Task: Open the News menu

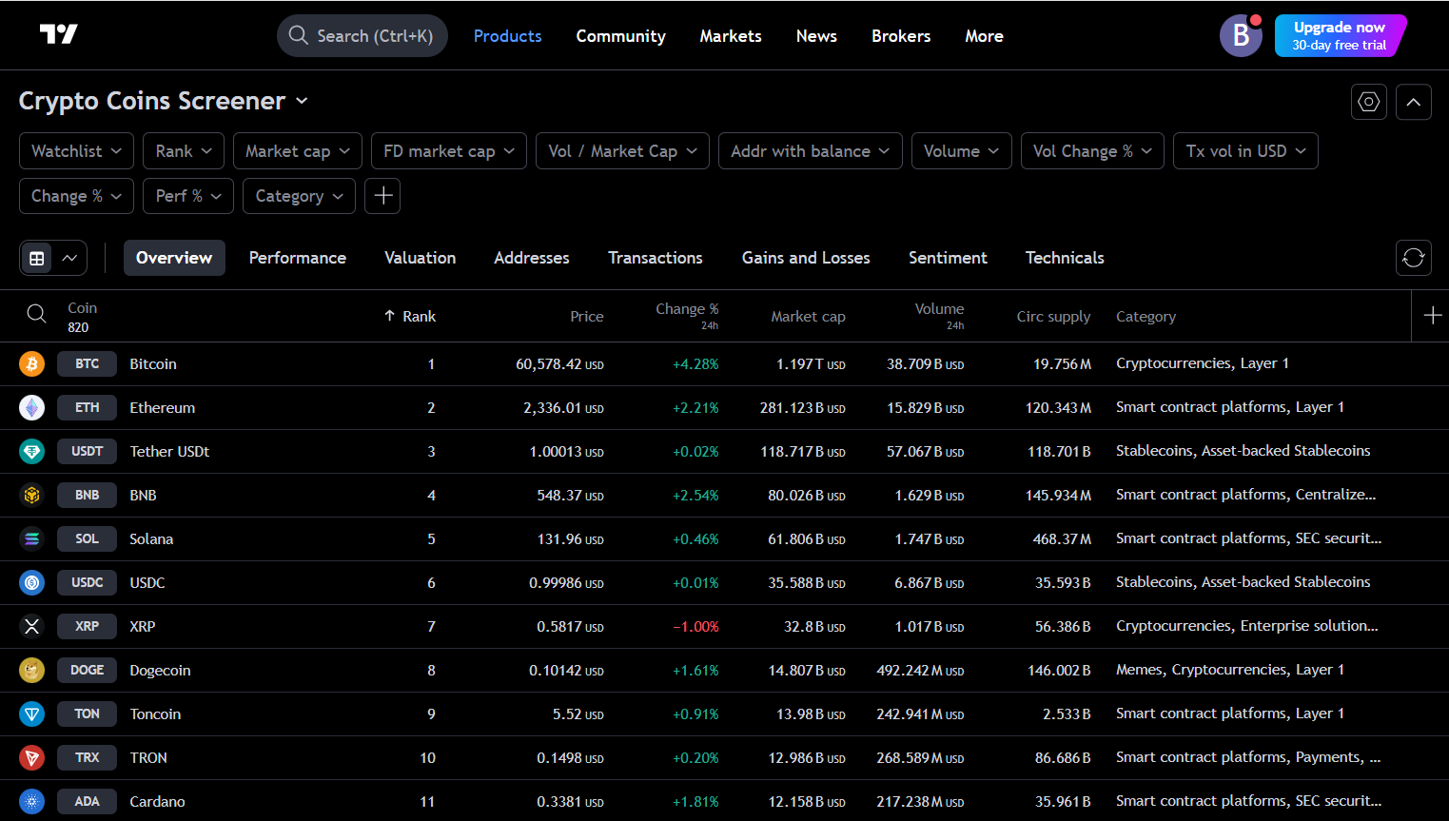Action: pyautogui.click(x=816, y=36)
